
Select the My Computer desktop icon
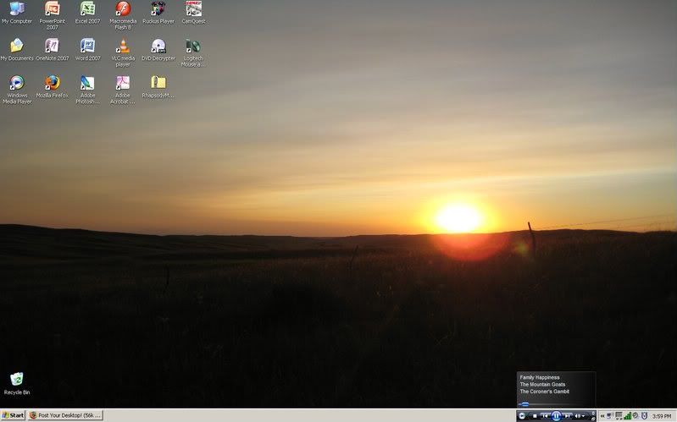16,13
